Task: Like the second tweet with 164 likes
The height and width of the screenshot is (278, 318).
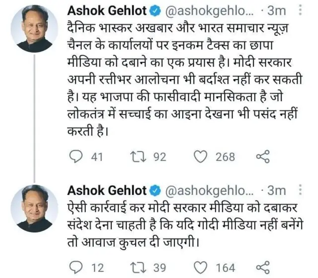Action: point(200,267)
